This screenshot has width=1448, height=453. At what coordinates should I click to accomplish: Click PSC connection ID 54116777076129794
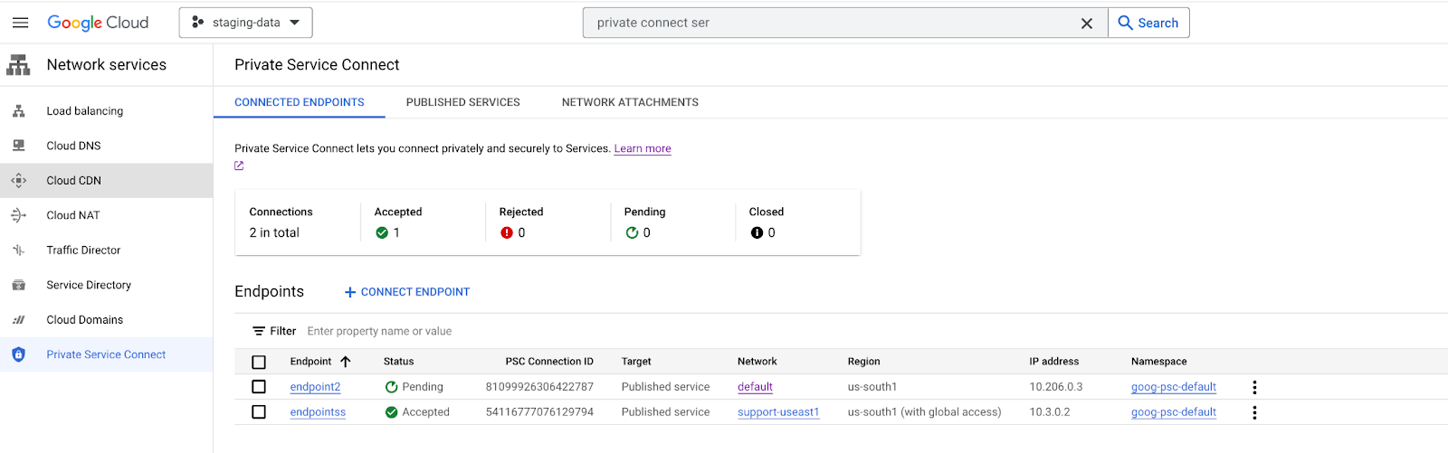coord(539,412)
